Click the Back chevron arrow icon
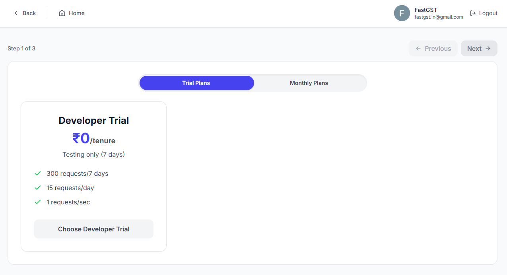The height and width of the screenshot is (275, 507). [16, 13]
